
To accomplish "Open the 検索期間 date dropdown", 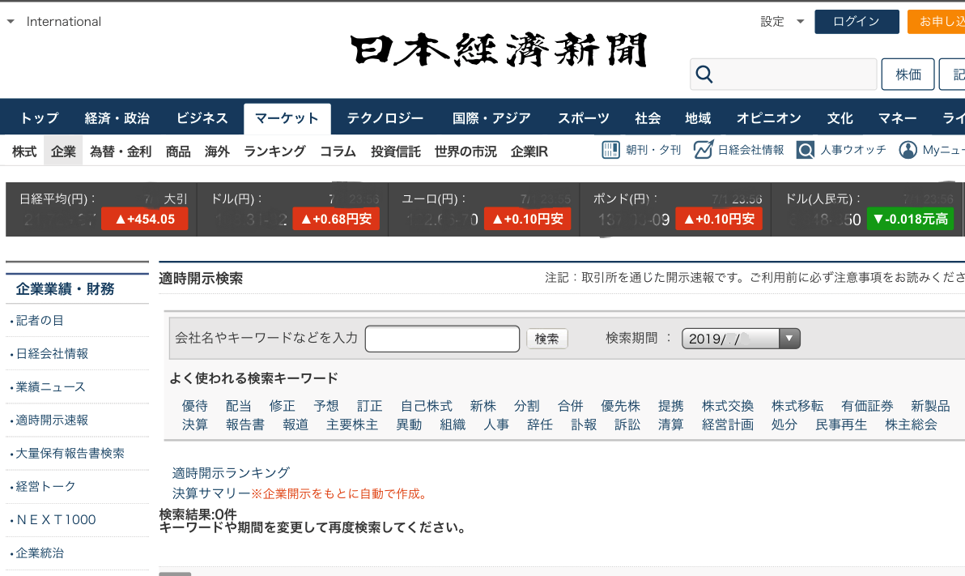I will 741,338.
